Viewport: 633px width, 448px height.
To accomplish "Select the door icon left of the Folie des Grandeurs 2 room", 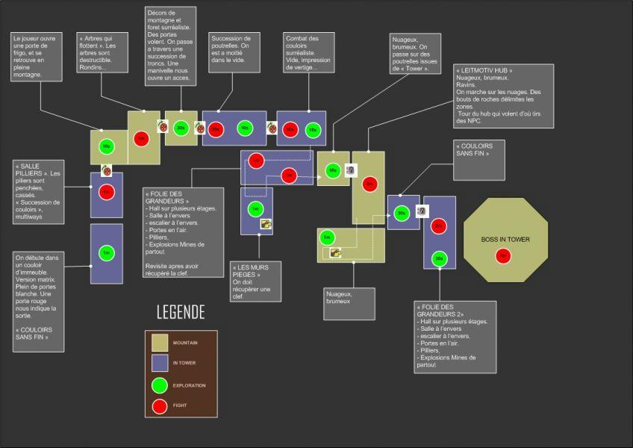I will [420, 211].
